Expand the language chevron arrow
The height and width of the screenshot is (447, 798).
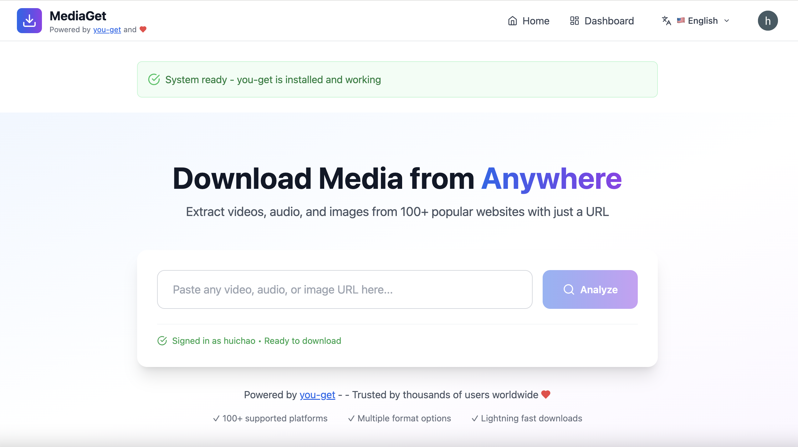pos(727,21)
